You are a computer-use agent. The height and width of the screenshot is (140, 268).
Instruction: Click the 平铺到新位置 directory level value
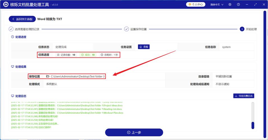224,76
